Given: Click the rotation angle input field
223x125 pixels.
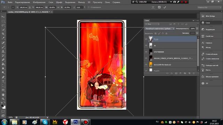Looking at the screenshot, I should (x=80, y=7).
